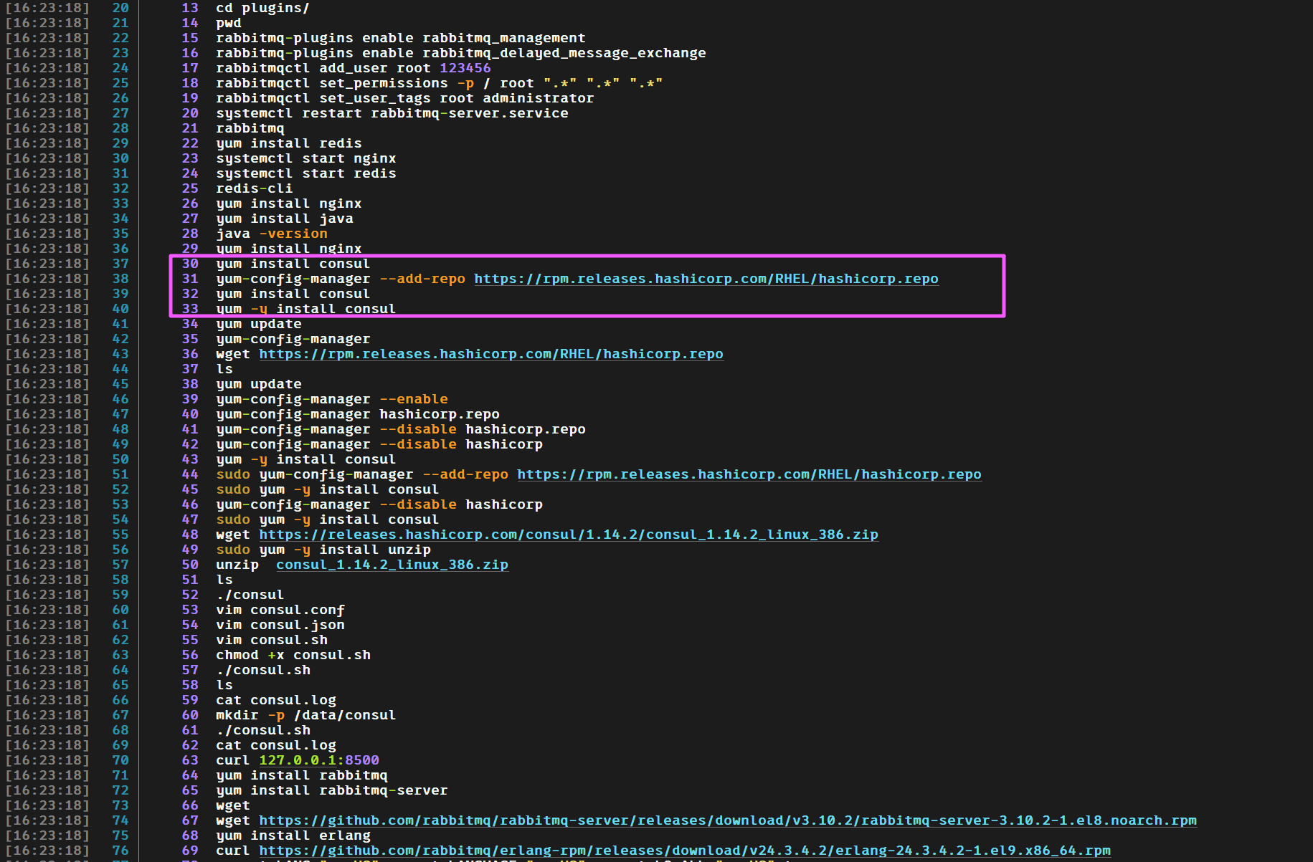Click 'yum-config-manager --disable hashicorp.repo' line
The width and height of the screenshot is (1313, 862).
tap(401, 429)
